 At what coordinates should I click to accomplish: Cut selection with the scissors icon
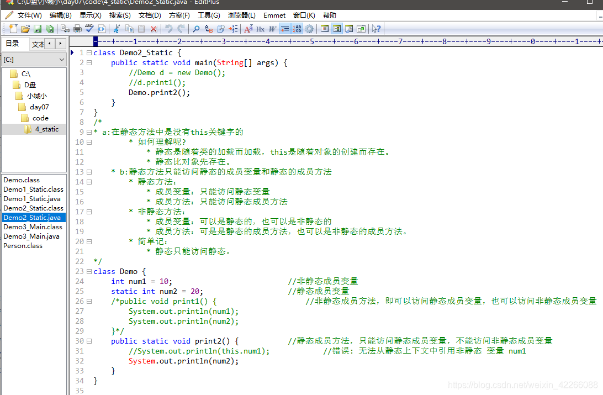pyautogui.click(x=117, y=29)
